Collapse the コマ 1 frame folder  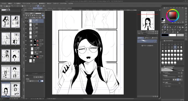coord(29,45)
